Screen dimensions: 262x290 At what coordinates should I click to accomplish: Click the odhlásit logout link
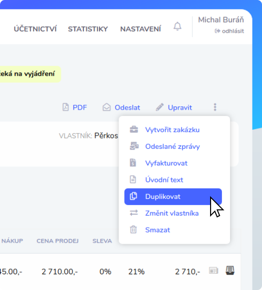(230, 31)
